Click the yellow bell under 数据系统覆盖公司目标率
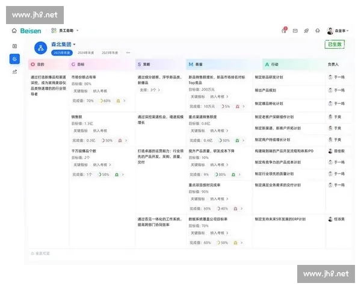The width and height of the screenshot is (361, 289). (235, 243)
